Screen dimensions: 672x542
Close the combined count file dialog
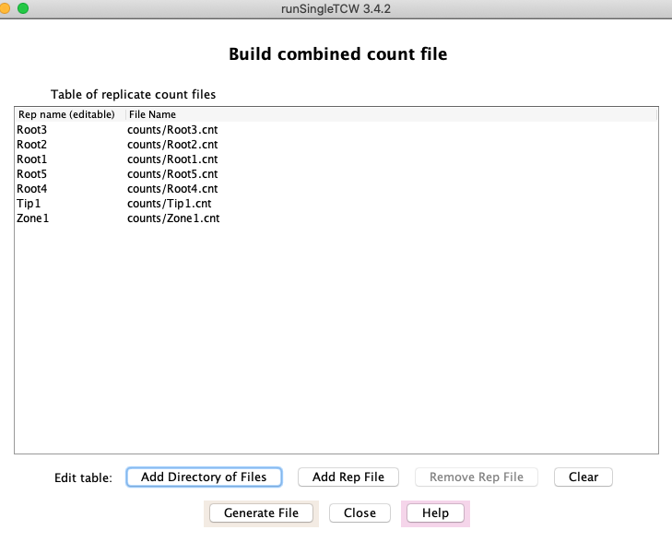point(360,513)
